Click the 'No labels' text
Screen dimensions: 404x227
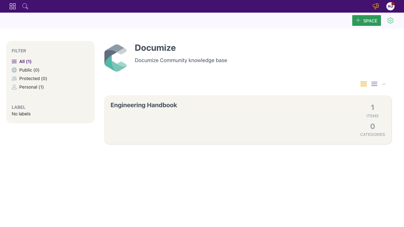[21, 114]
